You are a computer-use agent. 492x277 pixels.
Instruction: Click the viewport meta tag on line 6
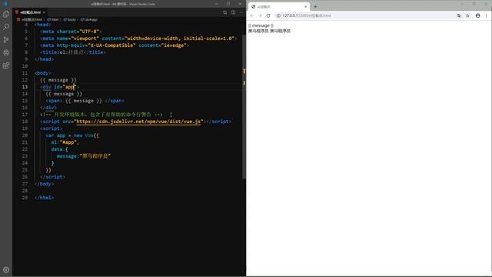pos(138,38)
